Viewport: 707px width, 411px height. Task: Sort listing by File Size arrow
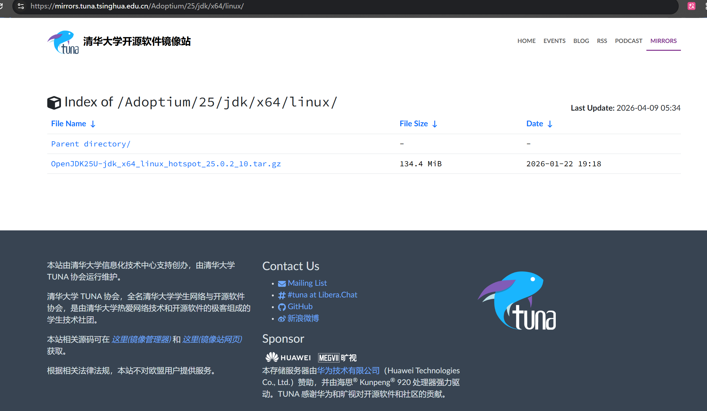click(435, 124)
